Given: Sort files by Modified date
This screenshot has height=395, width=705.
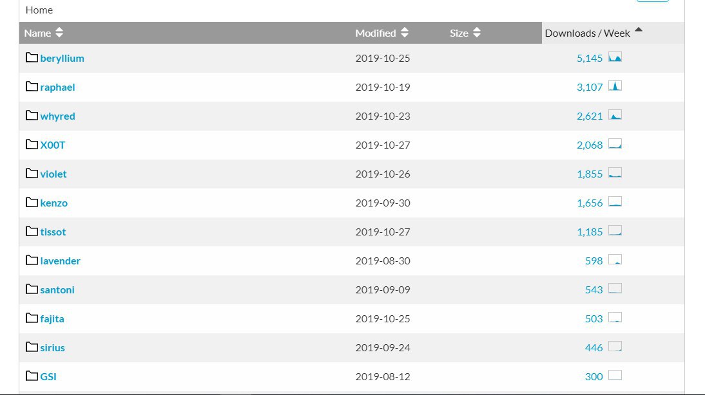Looking at the screenshot, I should tap(381, 33).
